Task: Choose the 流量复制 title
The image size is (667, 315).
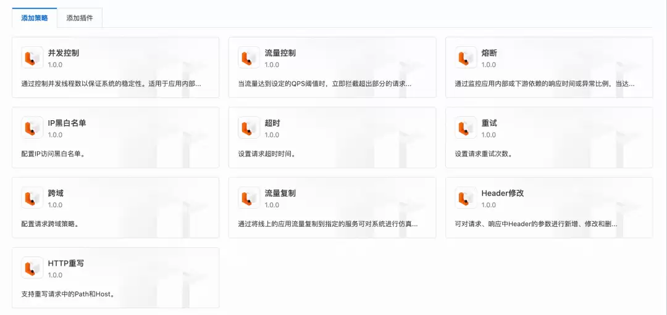Action: click(280, 193)
